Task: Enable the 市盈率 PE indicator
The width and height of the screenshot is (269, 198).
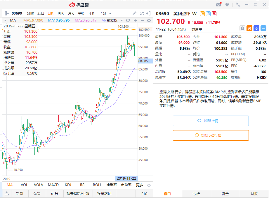Action: point(126,185)
